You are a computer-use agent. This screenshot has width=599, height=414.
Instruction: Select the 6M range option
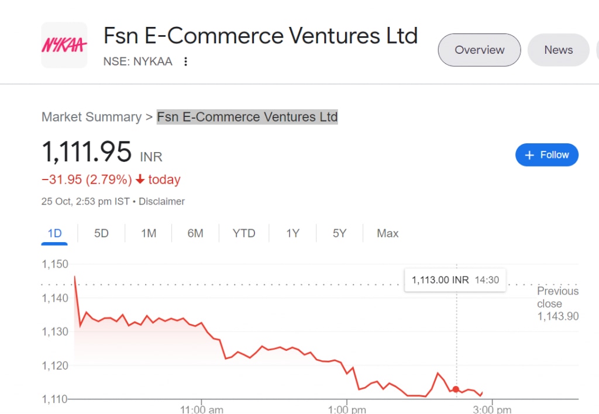point(195,233)
